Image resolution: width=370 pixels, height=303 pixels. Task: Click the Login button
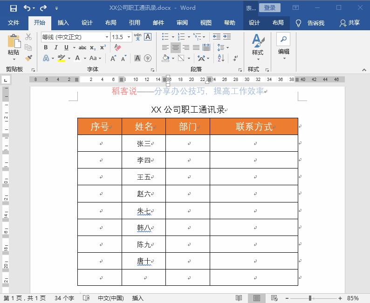(270, 8)
